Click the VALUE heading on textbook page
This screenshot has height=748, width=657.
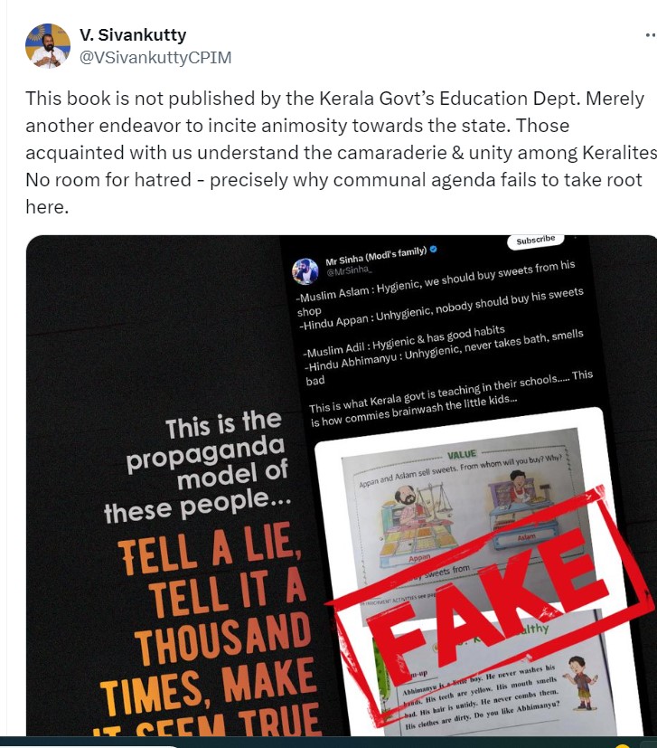coord(462,454)
